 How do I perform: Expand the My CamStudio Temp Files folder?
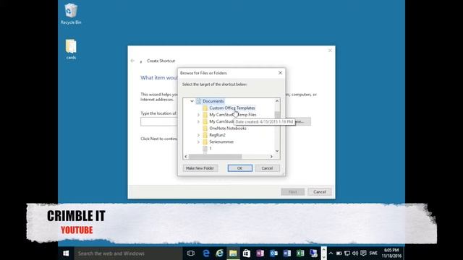tap(198, 115)
